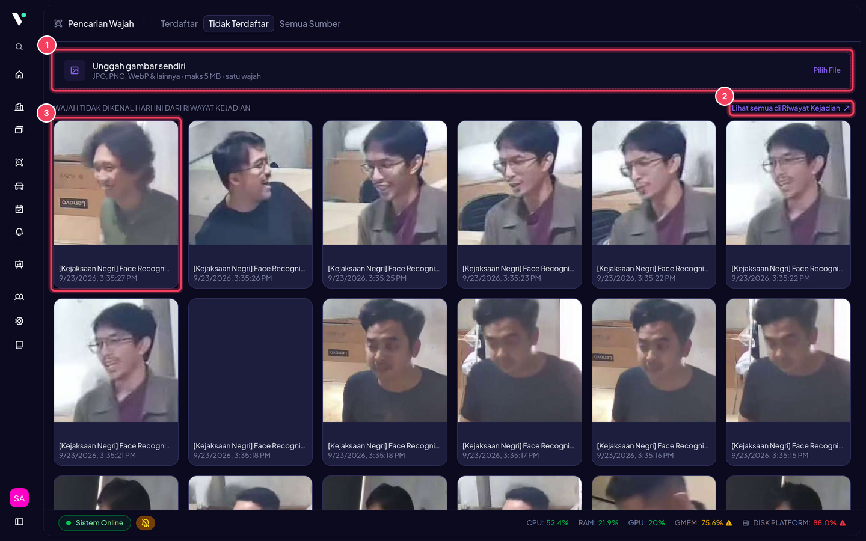
Task: Open the users icon in the sidebar
Action: tap(19, 297)
